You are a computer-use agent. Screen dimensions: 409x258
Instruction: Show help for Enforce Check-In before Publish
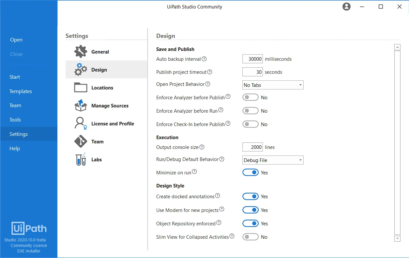tap(228, 123)
